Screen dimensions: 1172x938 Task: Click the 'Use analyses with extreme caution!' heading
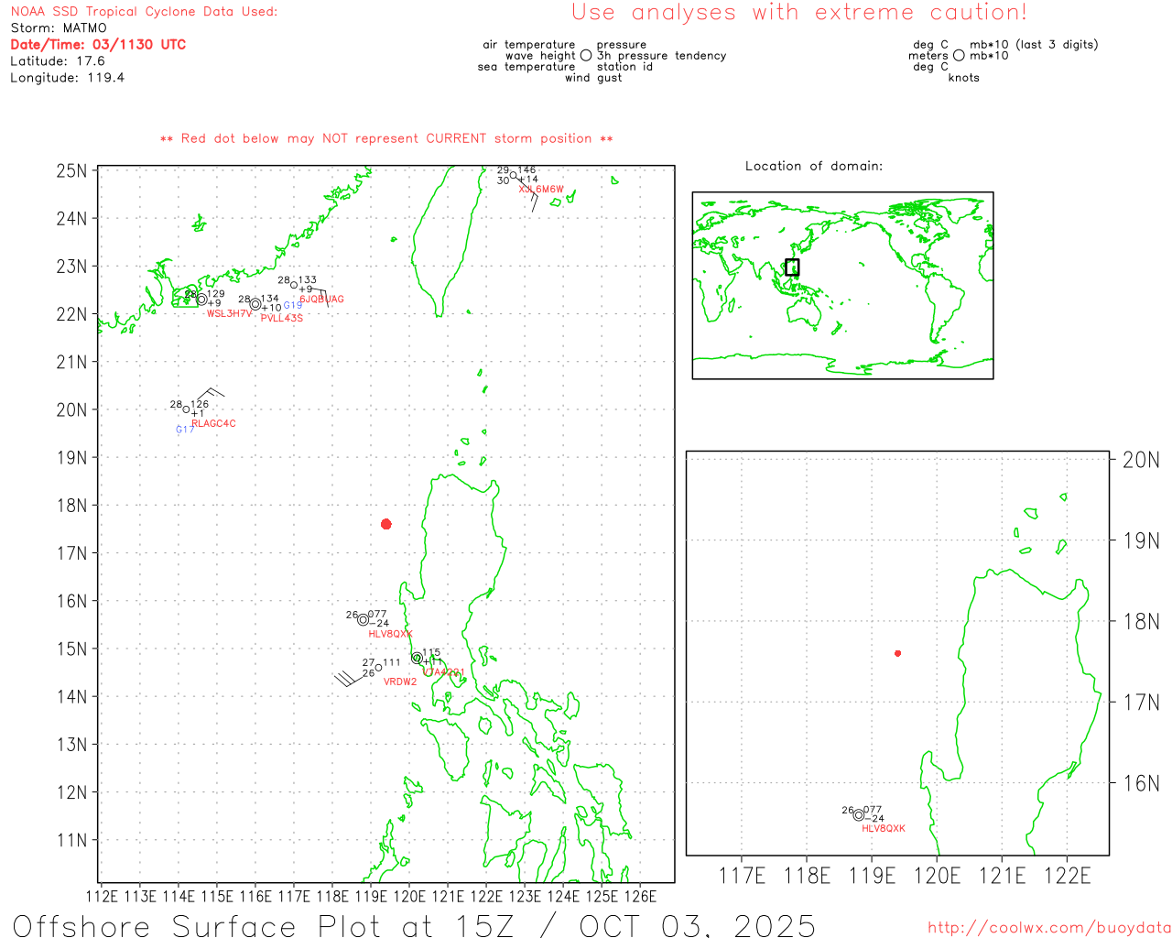(798, 13)
